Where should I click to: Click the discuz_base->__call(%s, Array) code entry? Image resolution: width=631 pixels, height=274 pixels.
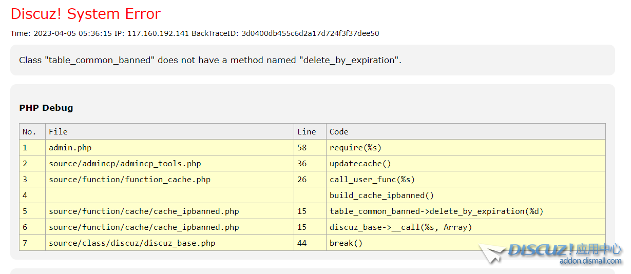click(400, 227)
